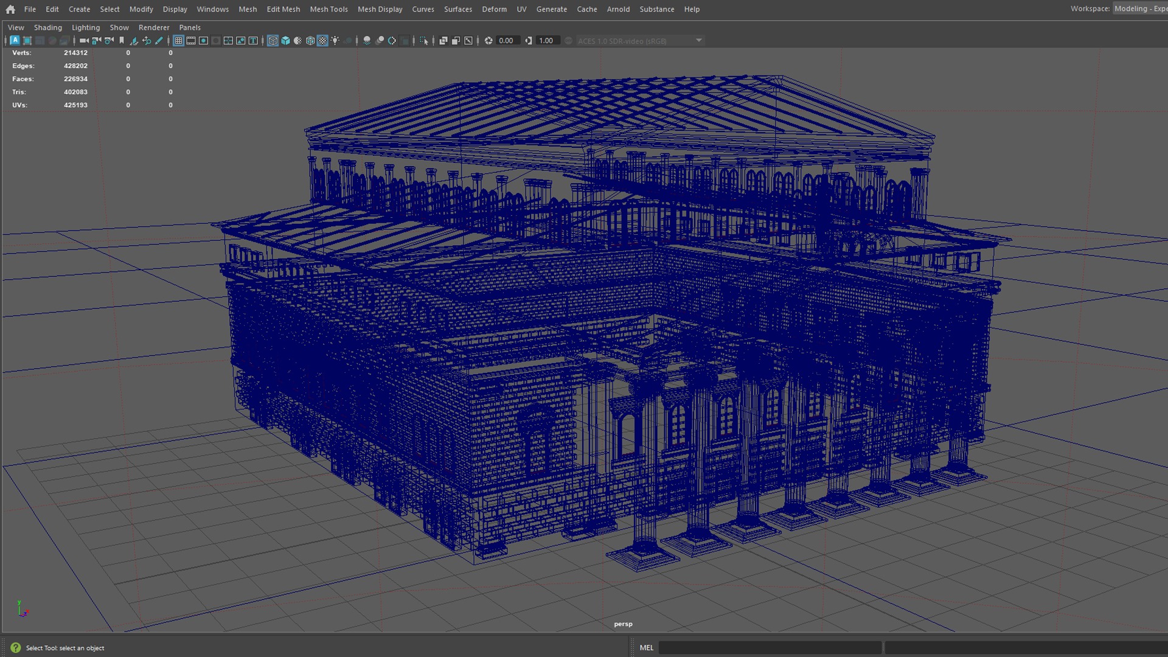Open the ACES 1.0 SDR-video view transform dropdown
The height and width of the screenshot is (657, 1168).
(x=640, y=41)
